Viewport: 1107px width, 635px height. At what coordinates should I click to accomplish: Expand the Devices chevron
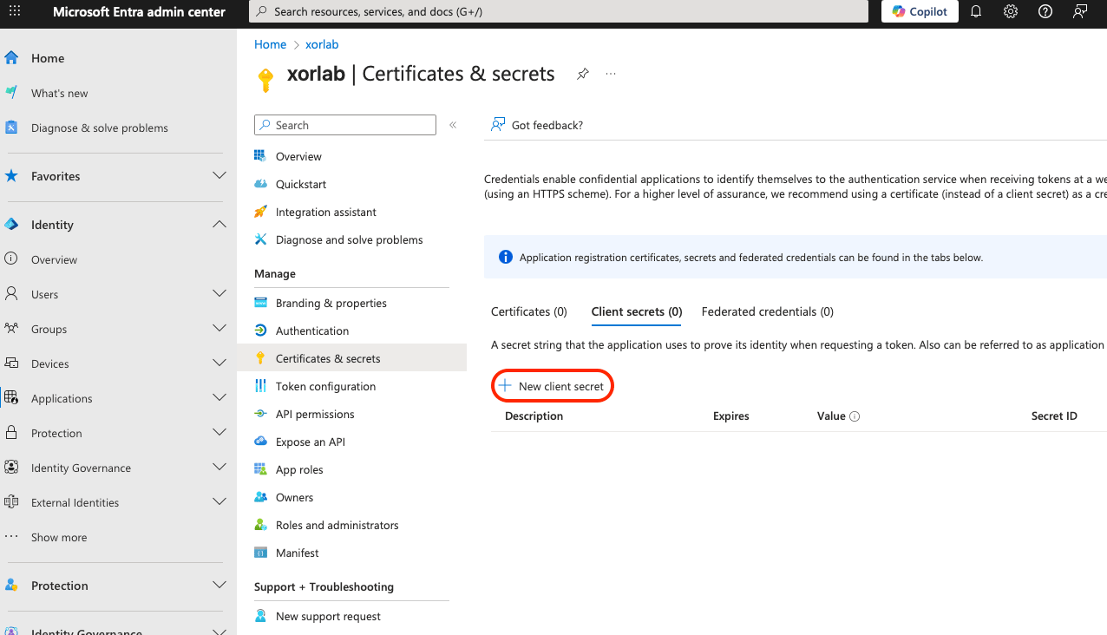[x=219, y=363]
